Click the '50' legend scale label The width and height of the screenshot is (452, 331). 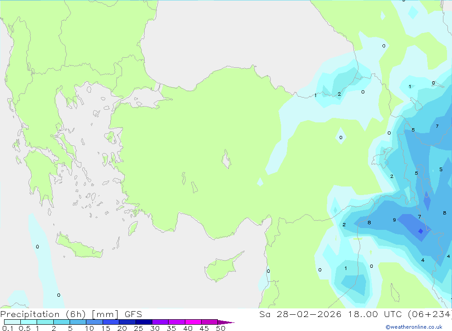(221, 328)
